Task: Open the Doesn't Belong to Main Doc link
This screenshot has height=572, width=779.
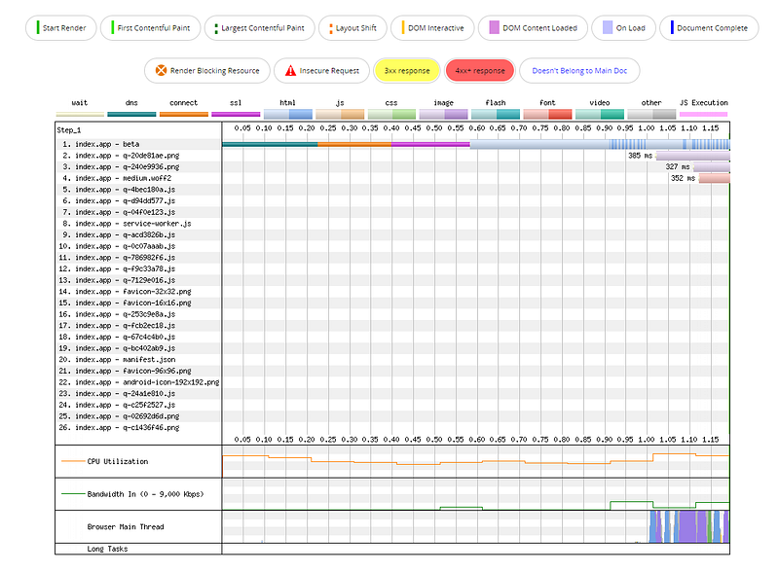Action: 579,70
